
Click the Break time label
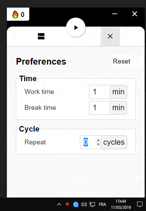[x=40, y=108]
